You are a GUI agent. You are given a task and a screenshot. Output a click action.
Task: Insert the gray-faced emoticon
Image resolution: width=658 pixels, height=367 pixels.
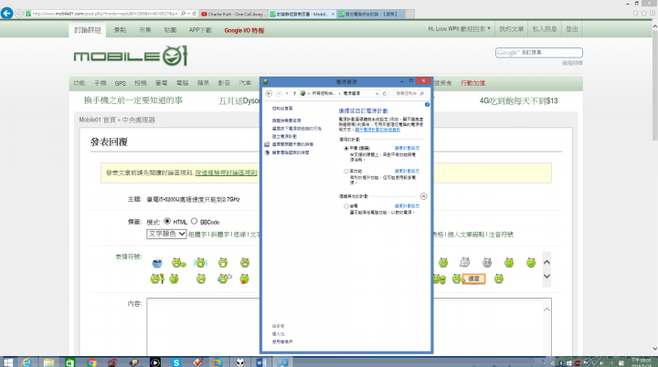coord(487,263)
